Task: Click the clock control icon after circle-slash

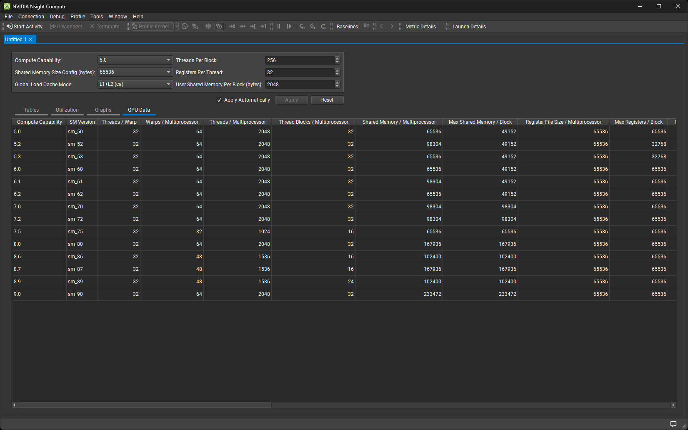Action: [195, 26]
